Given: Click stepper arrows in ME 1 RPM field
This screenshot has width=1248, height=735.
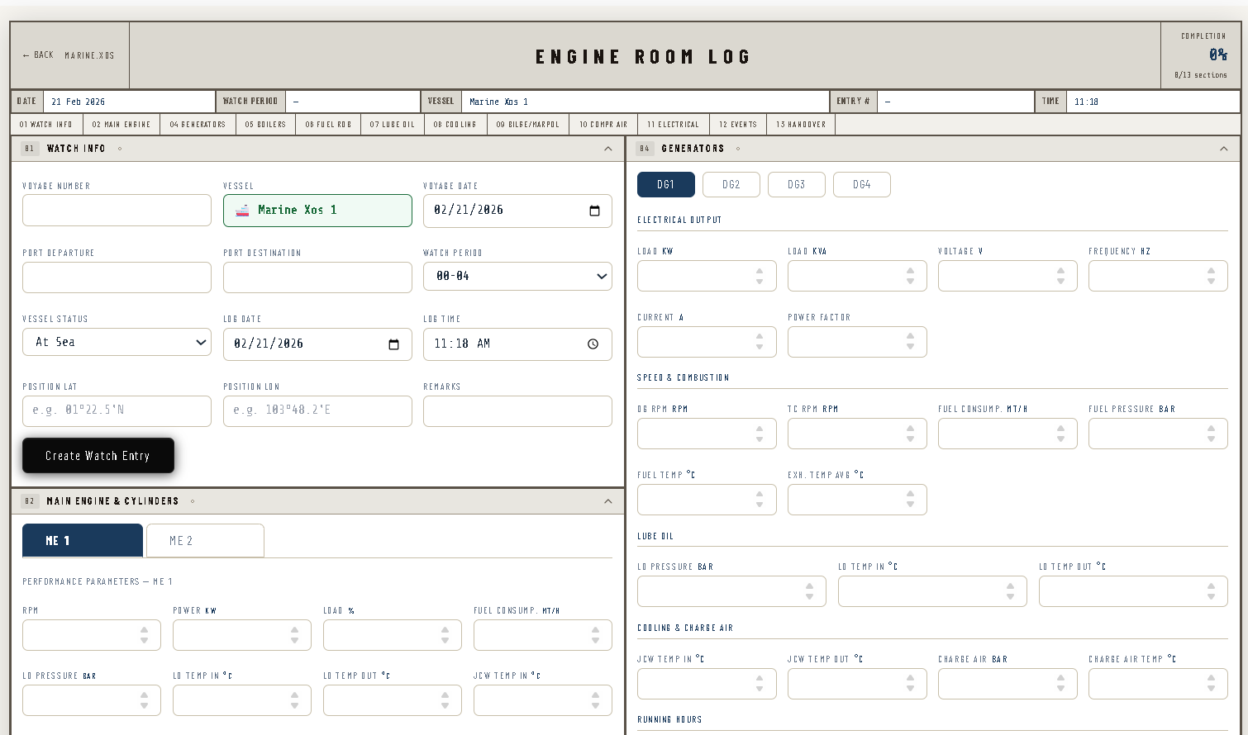Looking at the screenshot, I should pos(144,635).
